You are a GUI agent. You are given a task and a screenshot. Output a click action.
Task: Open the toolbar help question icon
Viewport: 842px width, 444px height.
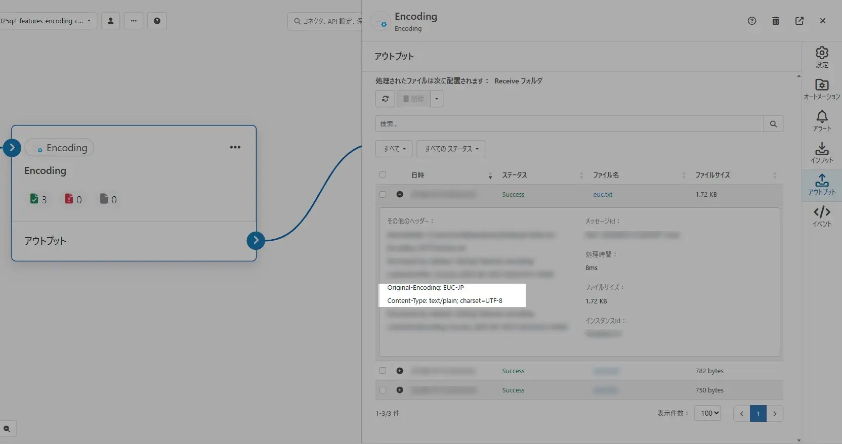pos(157,21)
